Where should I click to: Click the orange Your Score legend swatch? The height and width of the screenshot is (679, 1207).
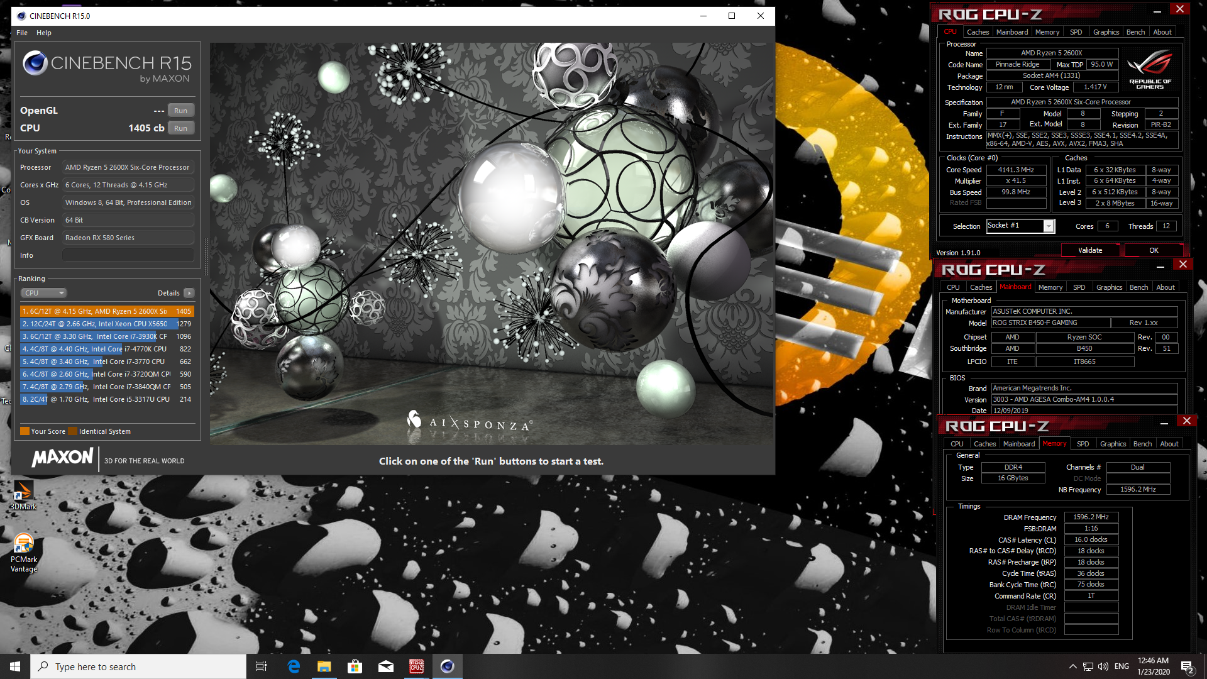click(25, 431)
